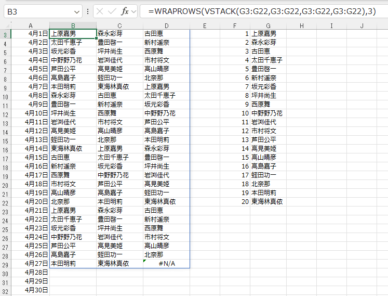Click the 東海林真依 cell in column G
Screen dimensions: 388x296
[x=267, y=202]
